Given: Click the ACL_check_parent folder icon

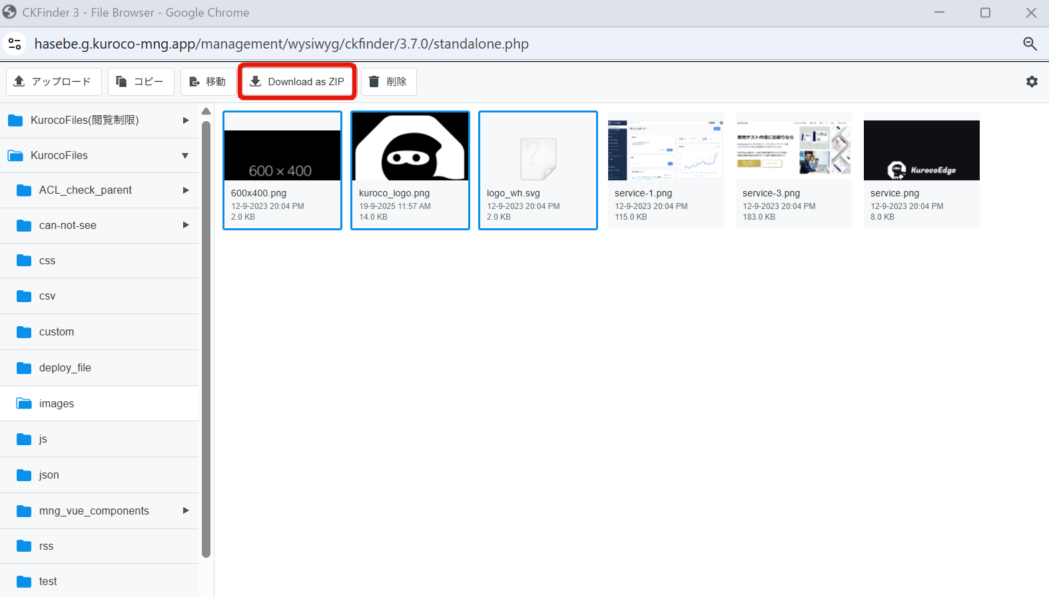Looking at the screenshot, I should click(24, 190).
